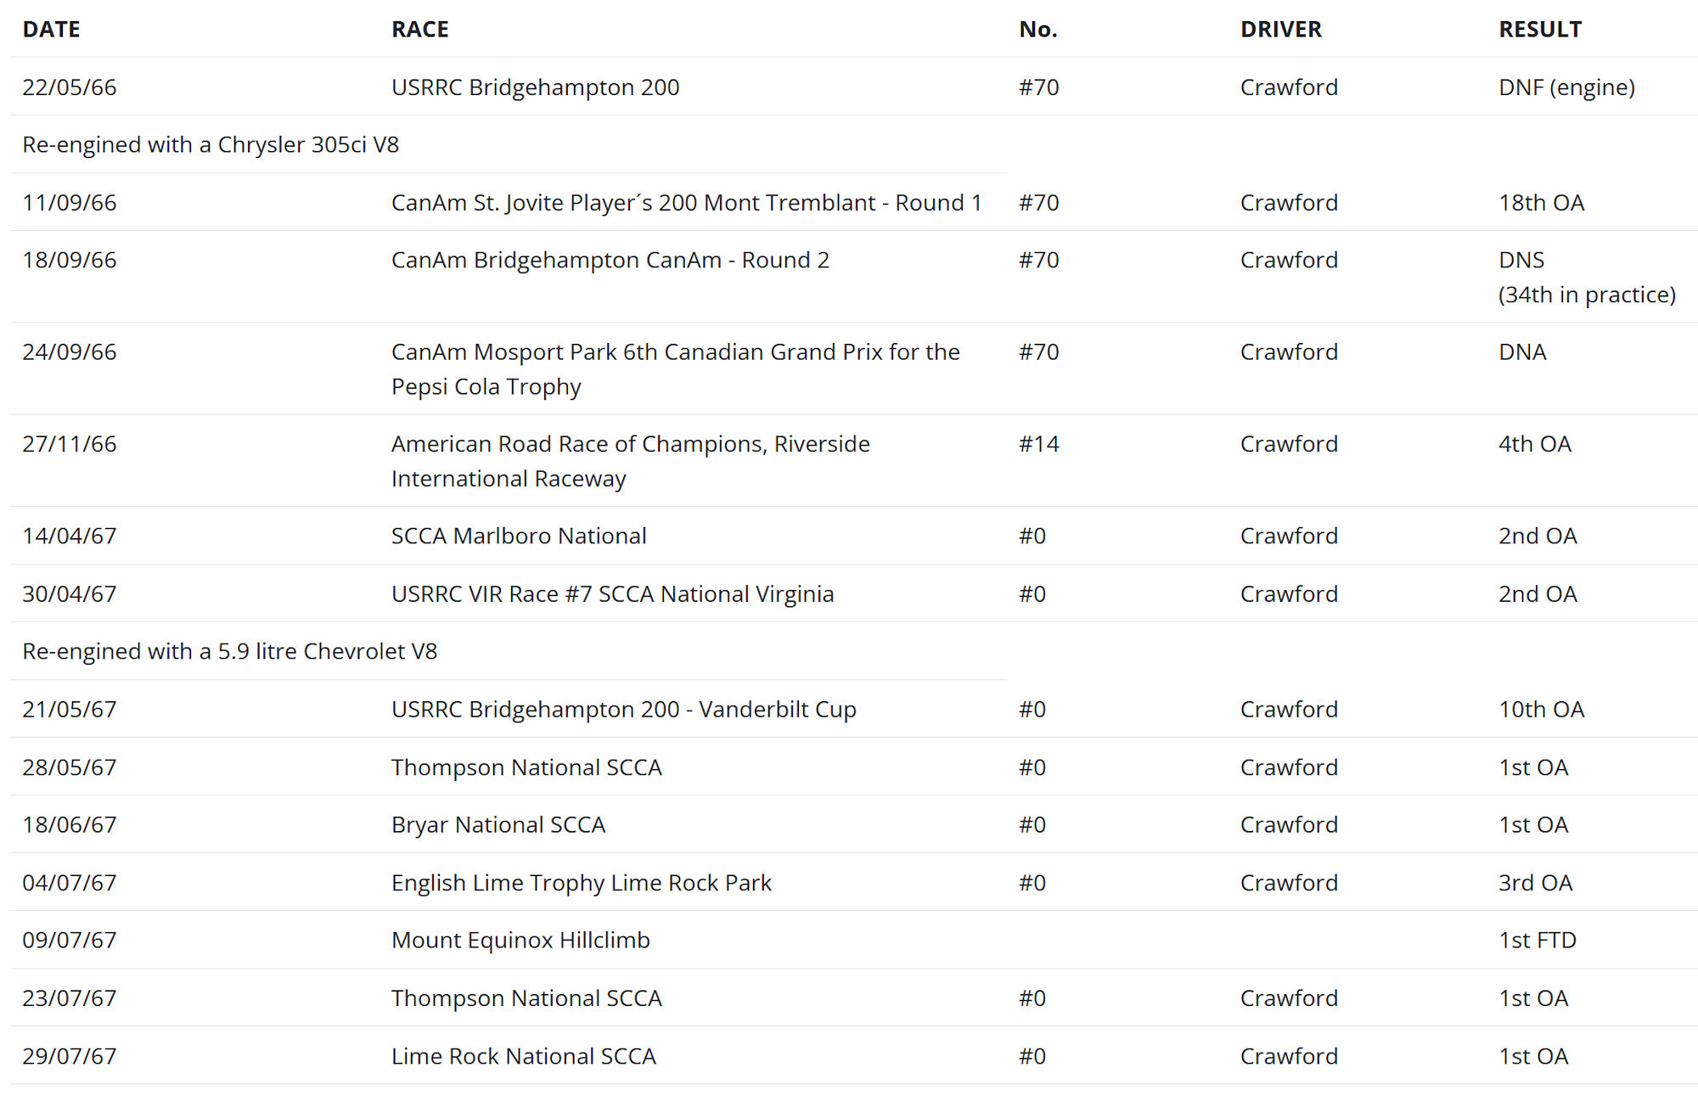The image size is (1698, 1107).
Task: Select the Bryar National SCCA race
Action: point(498,825)
